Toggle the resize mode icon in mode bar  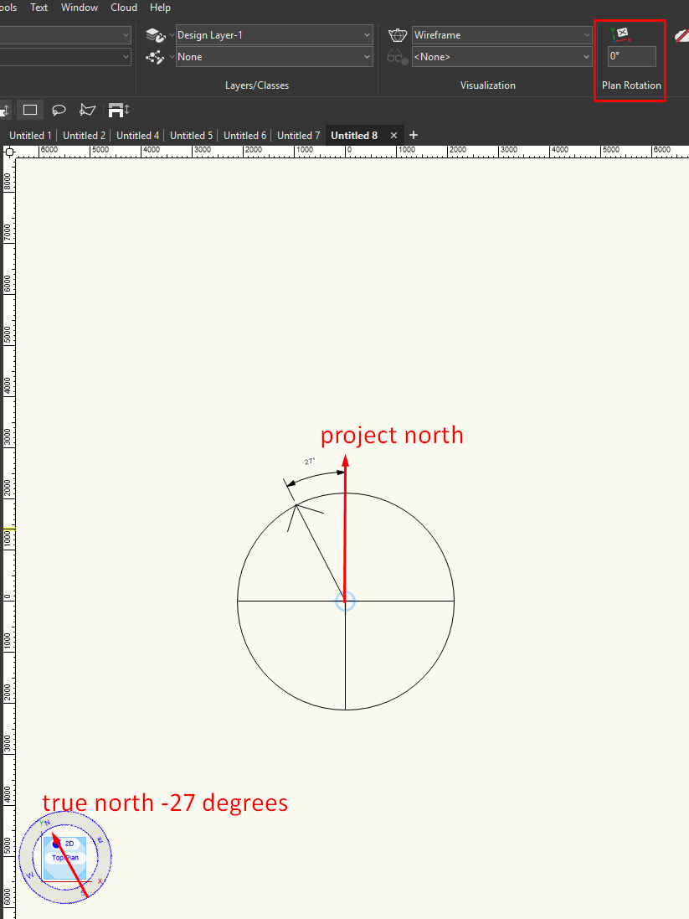point(118,110)
